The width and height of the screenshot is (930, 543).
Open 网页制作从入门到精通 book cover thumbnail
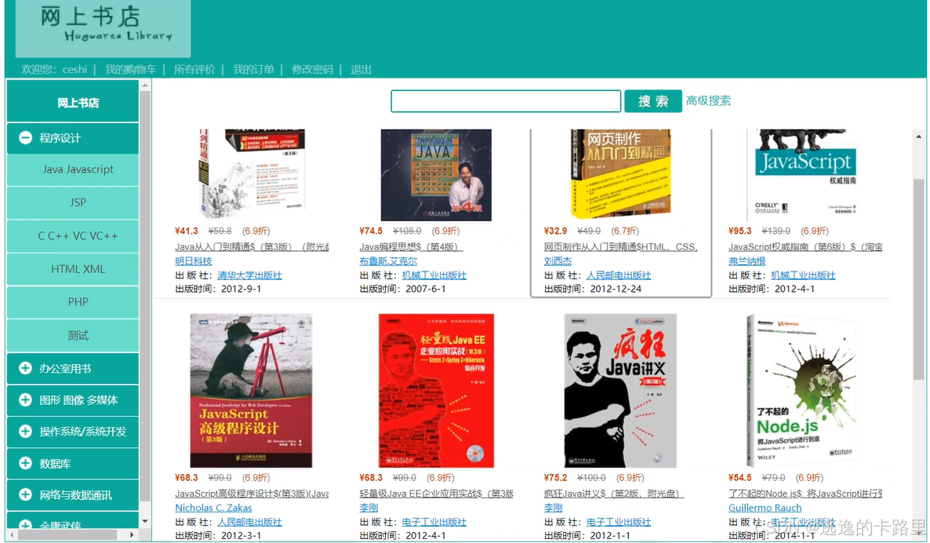point(620,174)
